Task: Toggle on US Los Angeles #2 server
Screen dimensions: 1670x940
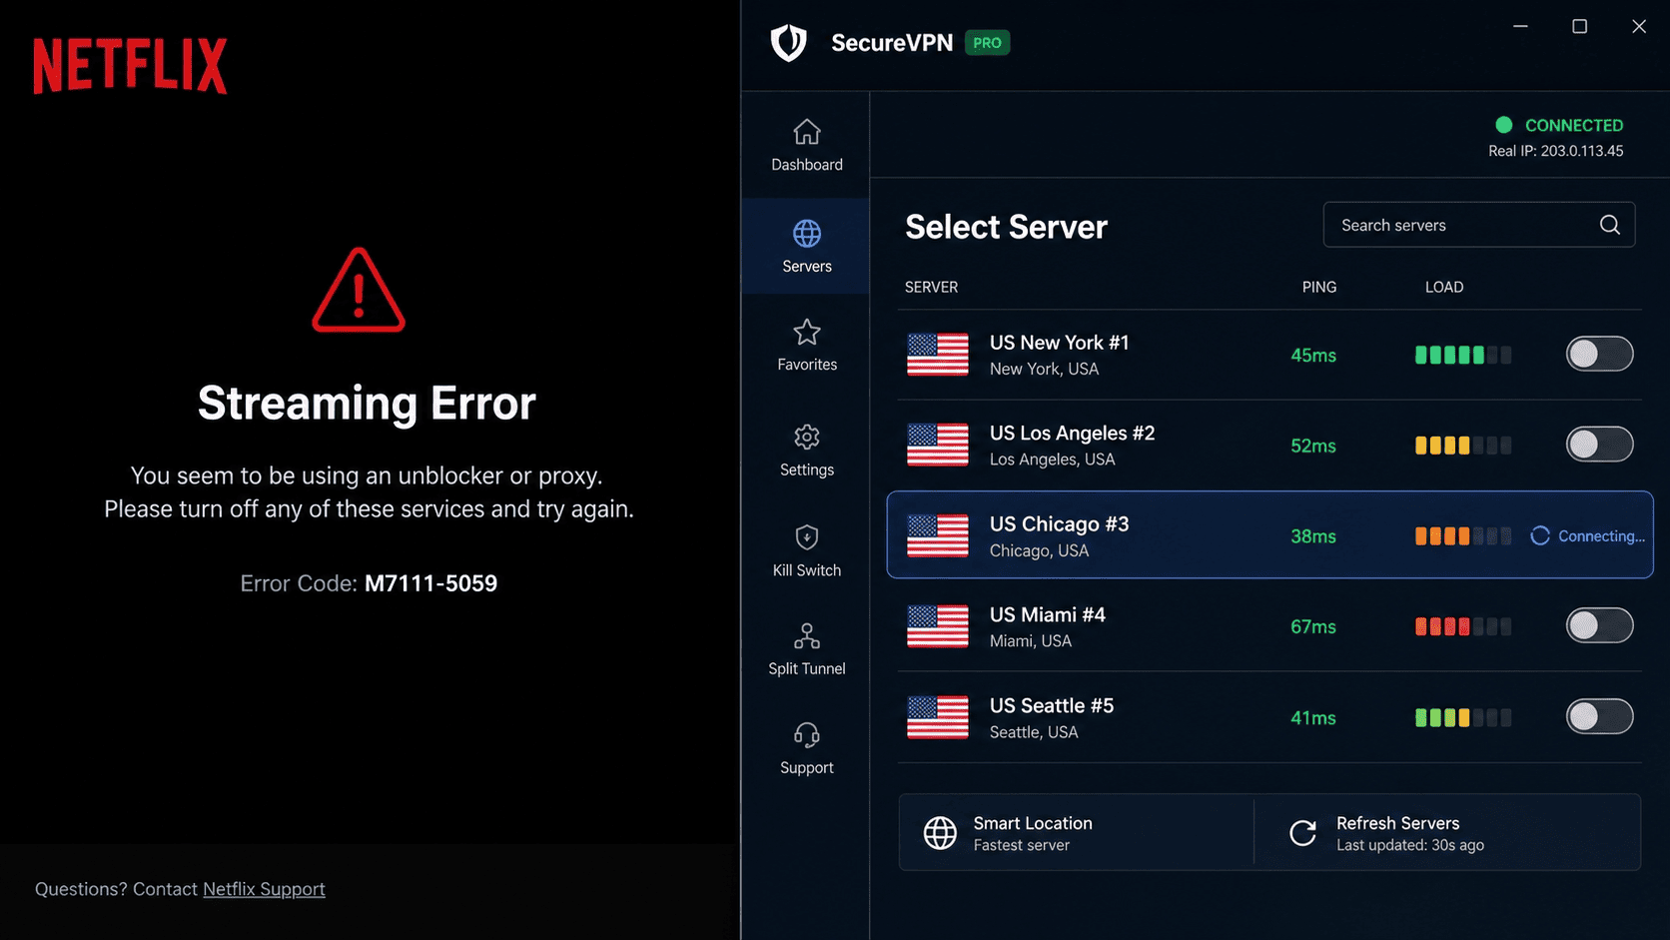Action: tap(1599, 445)
